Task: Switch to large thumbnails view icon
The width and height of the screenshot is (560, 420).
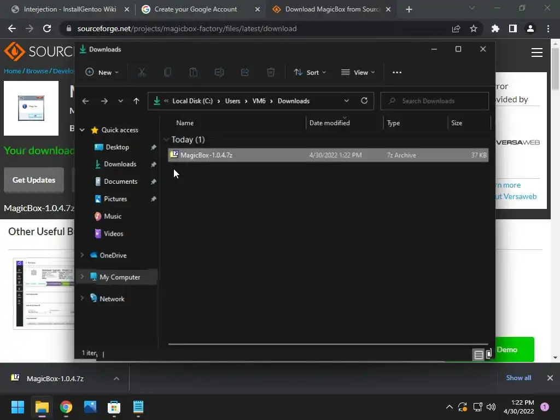Action: [x=488, y=353]
